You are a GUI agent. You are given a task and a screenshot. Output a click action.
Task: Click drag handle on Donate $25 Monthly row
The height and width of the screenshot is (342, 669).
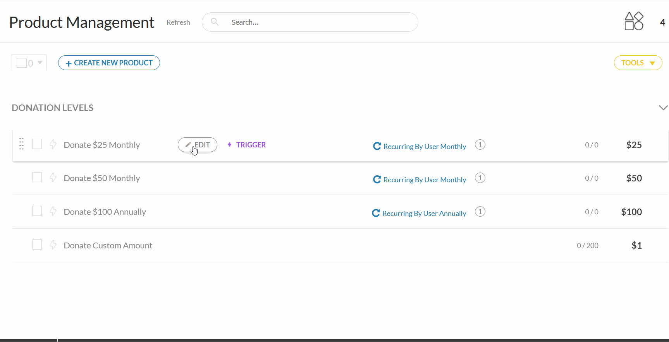tap(21, 144)
